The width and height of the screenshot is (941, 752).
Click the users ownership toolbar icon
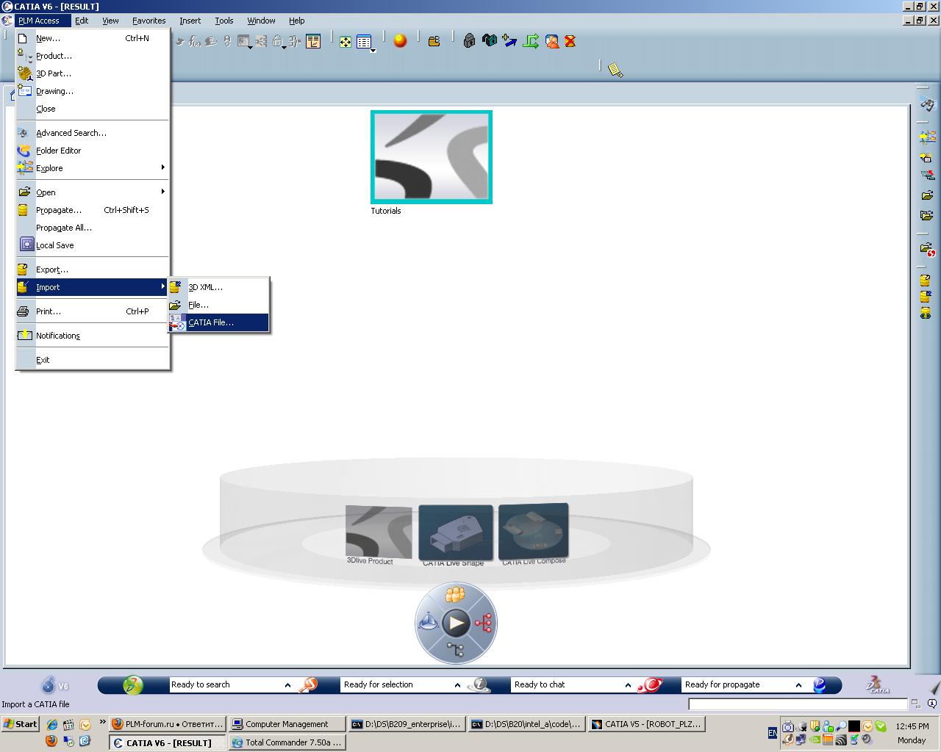tap(552, 41)
